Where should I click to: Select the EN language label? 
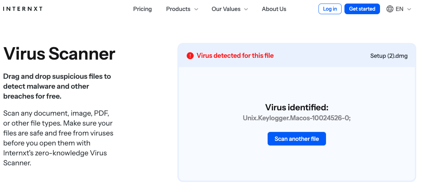pyautogui.click(x=400, y=9)
